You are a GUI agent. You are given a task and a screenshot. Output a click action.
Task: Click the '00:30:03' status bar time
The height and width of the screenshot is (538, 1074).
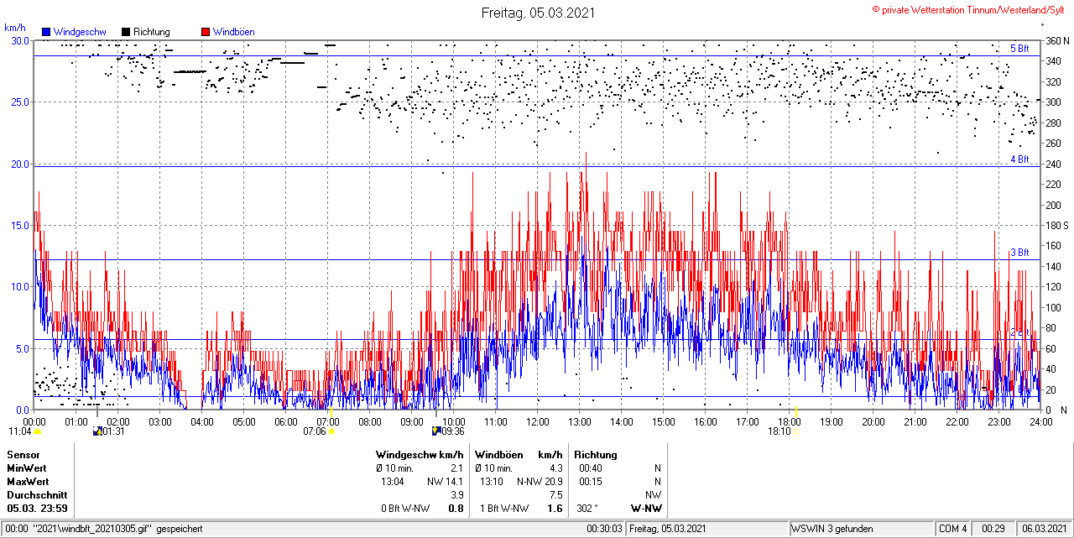tap(605, 529)
